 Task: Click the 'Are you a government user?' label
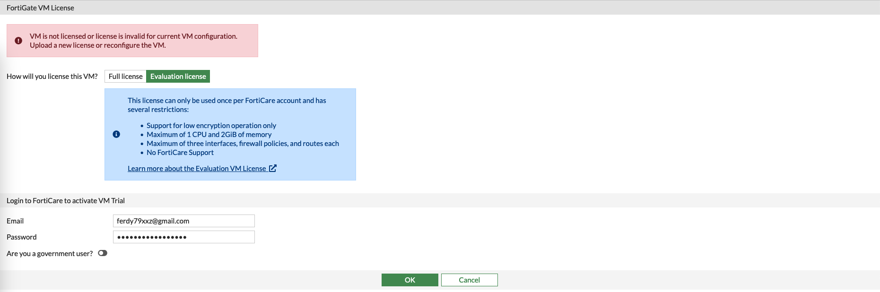(50, 254)
